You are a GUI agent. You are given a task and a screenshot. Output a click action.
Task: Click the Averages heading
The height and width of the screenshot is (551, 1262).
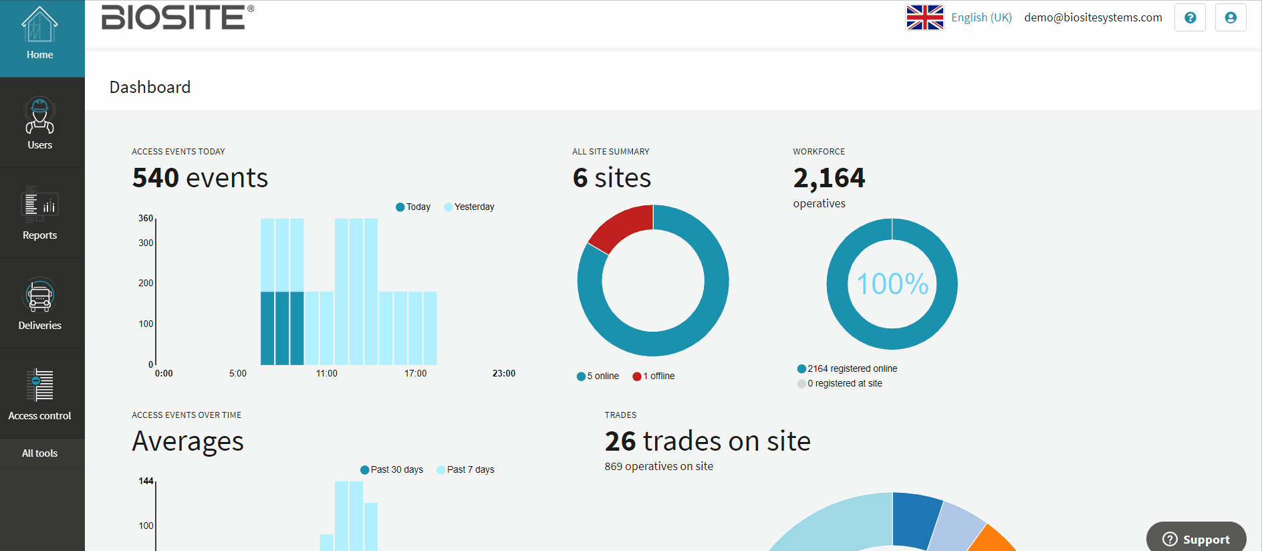[x=188, y=441]
